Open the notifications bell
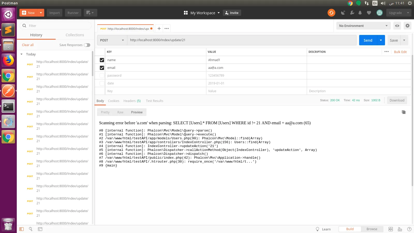This screenshot has height=233, width=414. pos(360,13)
